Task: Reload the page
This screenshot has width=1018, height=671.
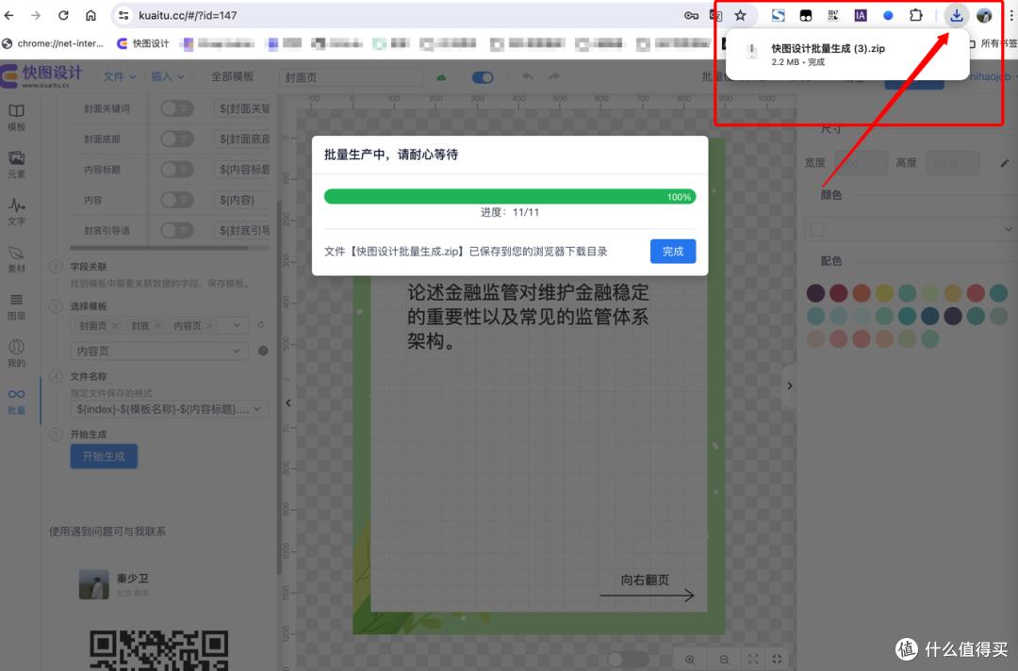Action: pyautogui.click(x=63, y=15)
